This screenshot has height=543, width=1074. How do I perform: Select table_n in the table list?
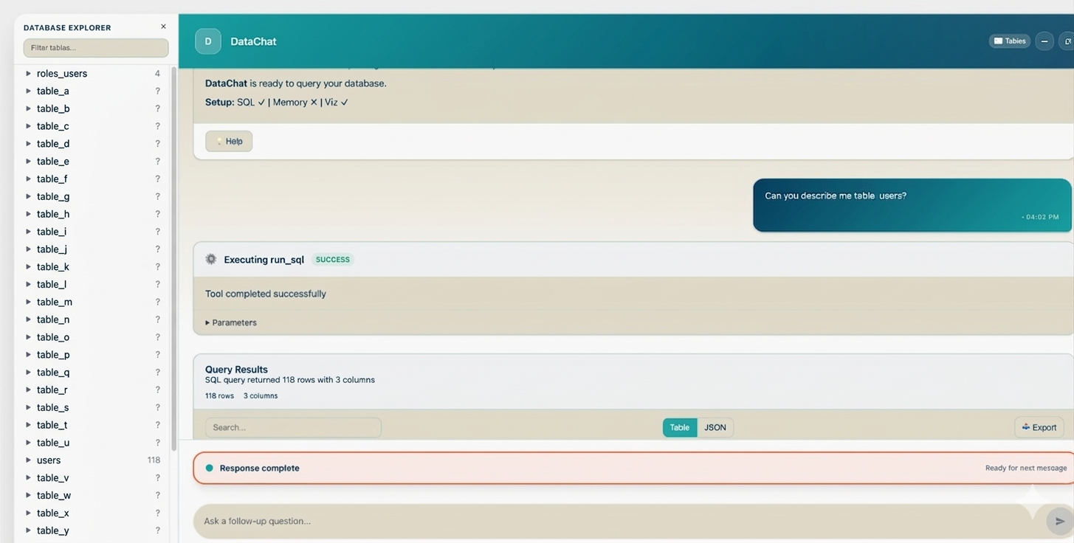click(x=53, y=319)
